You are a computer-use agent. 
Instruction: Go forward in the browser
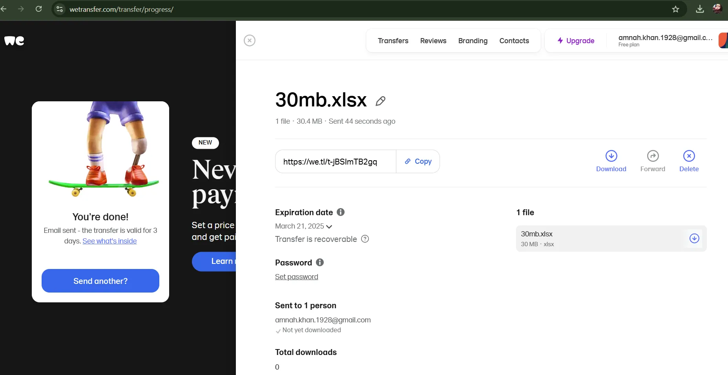(21, 9)
